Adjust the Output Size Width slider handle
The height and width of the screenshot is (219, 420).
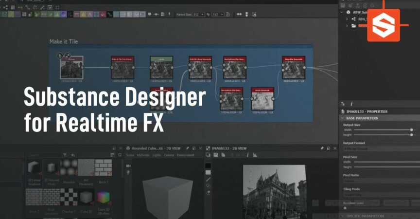coord(411,130)
